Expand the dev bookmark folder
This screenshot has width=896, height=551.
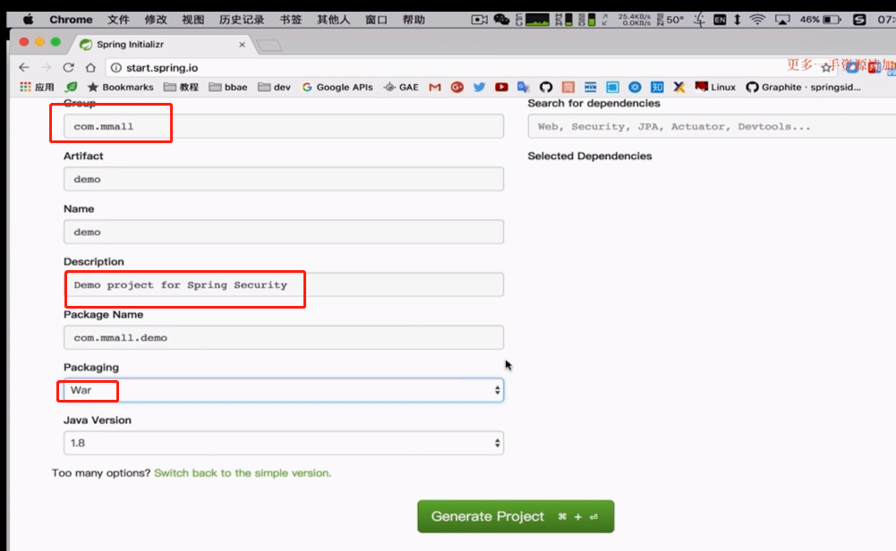[274, 87]
